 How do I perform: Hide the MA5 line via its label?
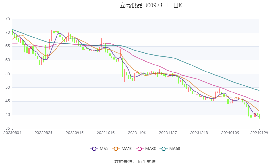click(104, 149)
